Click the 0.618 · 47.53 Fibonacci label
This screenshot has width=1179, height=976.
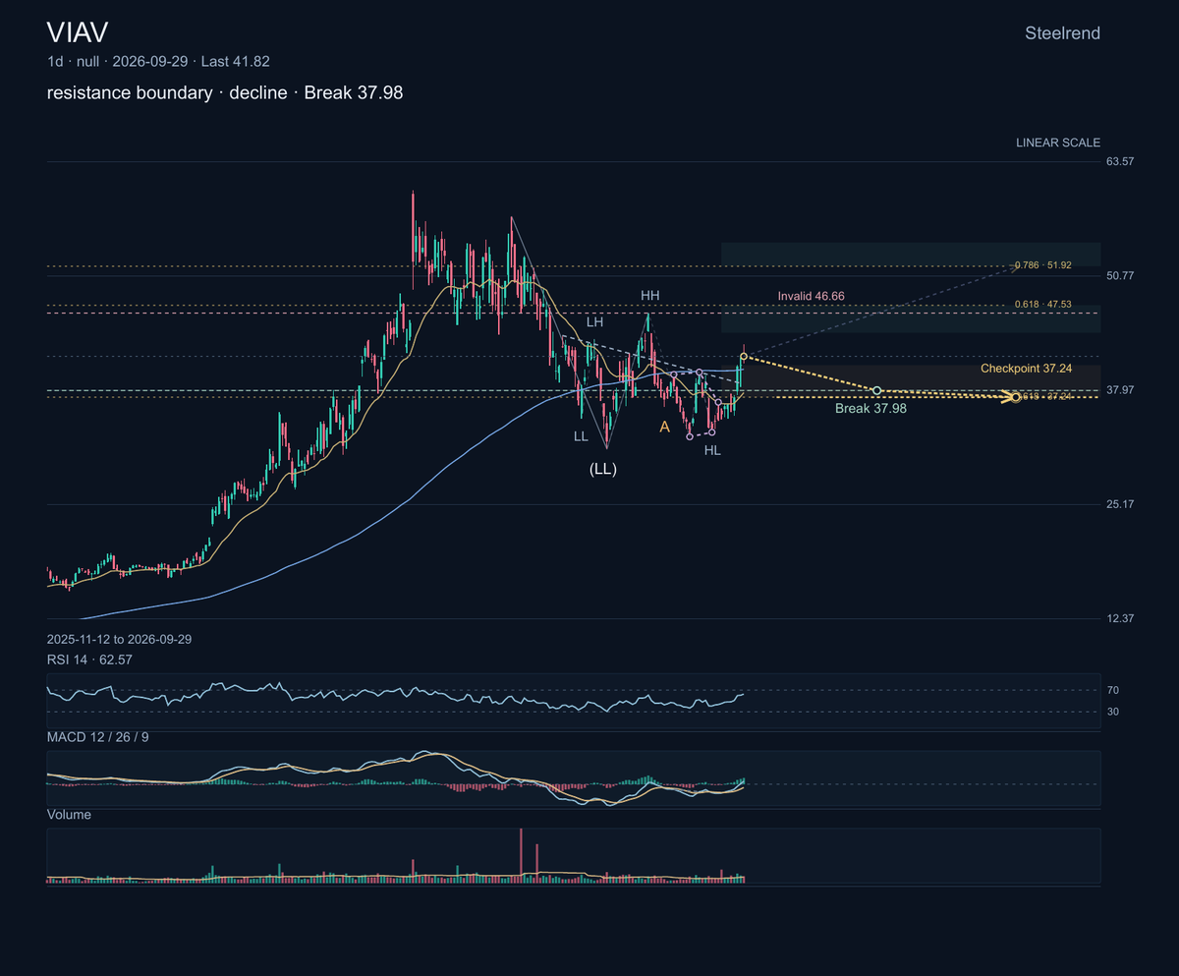[1042, 305]
